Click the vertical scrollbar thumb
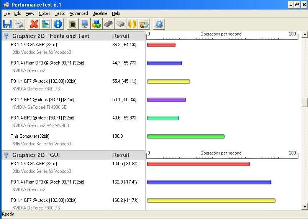Screen dimensions: 308x219 coord(305,102)
